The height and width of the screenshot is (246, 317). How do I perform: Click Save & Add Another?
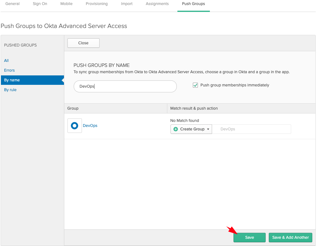tap(290, 238)
